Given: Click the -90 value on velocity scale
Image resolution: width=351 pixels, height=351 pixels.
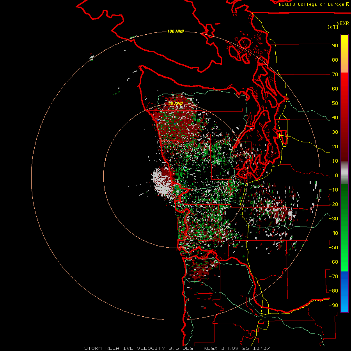Looking at the screenshot, I should click(333, 305).
